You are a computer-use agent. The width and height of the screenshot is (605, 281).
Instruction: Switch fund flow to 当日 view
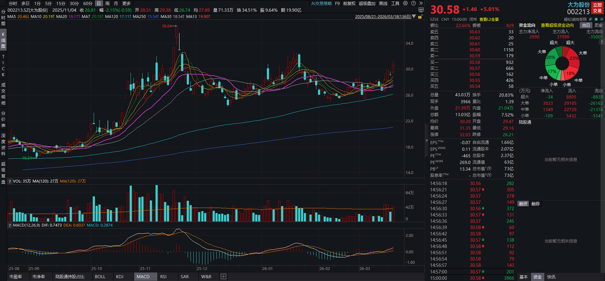pyautogui.click(x=586, y=25)
